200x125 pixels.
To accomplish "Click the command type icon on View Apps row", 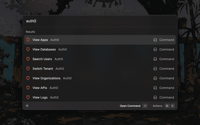I will tap(155, 40).
